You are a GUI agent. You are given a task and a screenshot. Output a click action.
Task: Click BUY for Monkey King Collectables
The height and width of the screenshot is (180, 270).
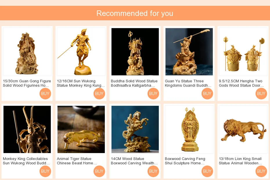coord(45,171)
